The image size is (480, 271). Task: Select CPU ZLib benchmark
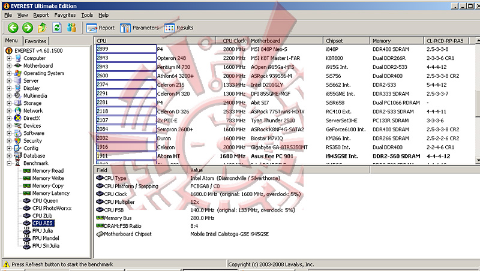pyautogui.click(x=42, y=216)
